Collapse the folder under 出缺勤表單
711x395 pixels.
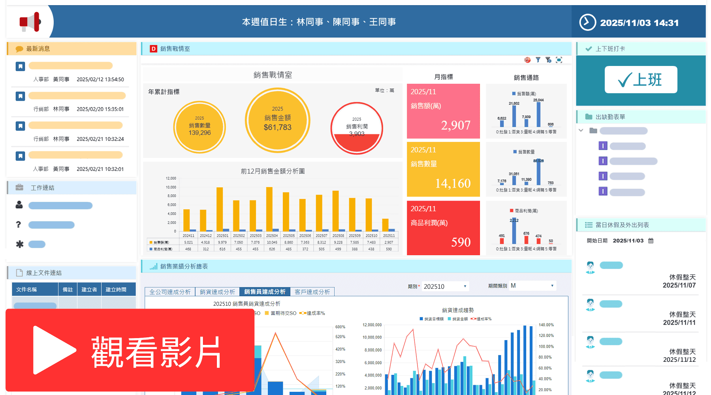[x=581, y=130]
